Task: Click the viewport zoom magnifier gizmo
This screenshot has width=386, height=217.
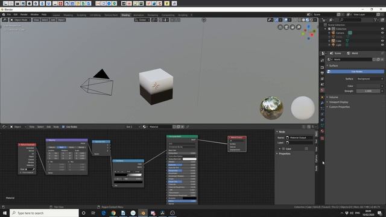Action: tap(299, 27)
